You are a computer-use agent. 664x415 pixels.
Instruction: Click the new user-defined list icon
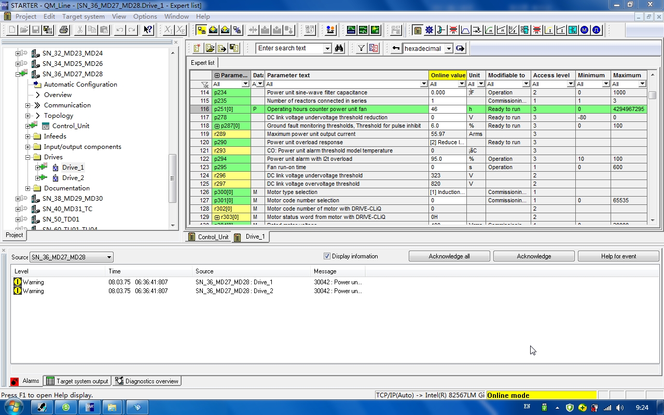coord(198,48)
